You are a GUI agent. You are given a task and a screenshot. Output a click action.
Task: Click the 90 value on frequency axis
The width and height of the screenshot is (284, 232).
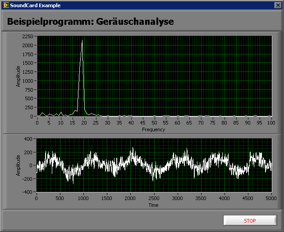[x=248, y=123]
